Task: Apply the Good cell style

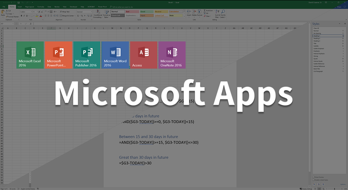Action: pos(147,12)
